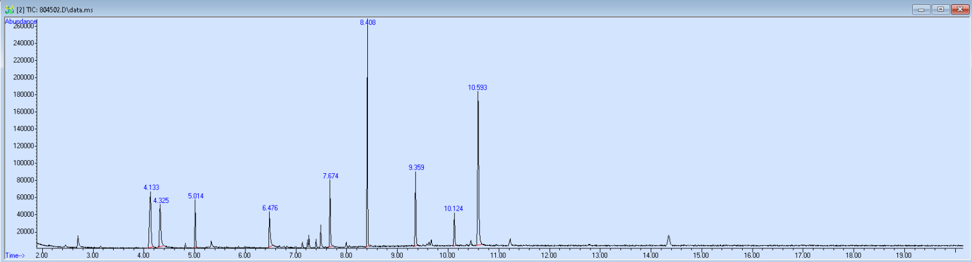Click the 260000 abundance axis value

pos(24,26)
